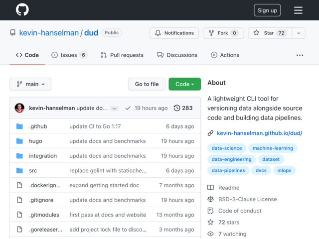Screen dimensions: 319x239
Task: Click the integration folder icon
Action: [x=19, y=156]
